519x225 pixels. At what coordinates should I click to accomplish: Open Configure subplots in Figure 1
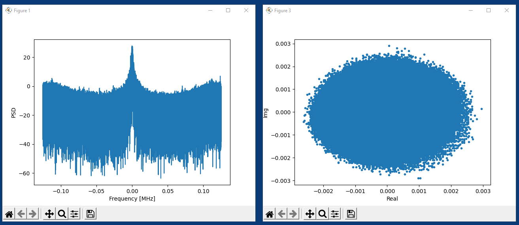coord(74,214)
